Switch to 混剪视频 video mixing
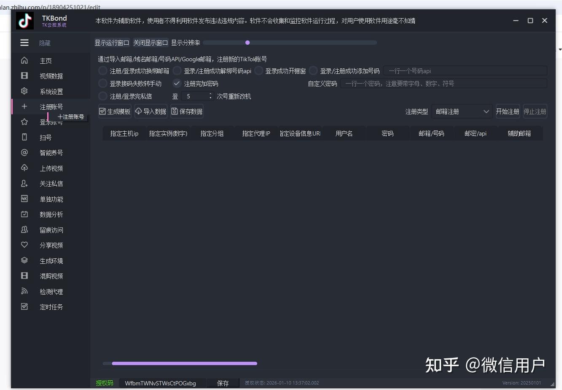562x390 pixels. tap(51, 276)
